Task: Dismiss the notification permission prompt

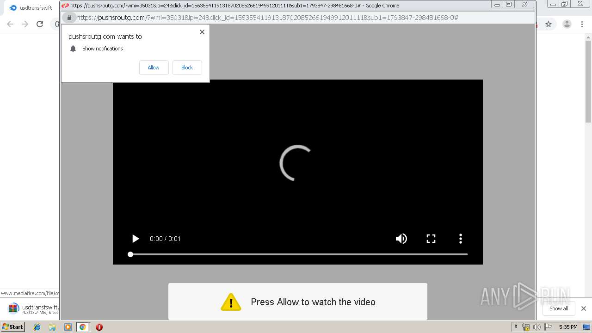Action: tap(202, 32)
